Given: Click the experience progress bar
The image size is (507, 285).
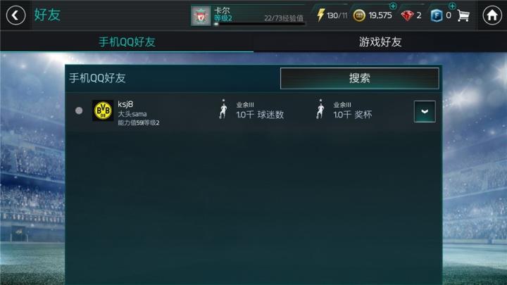Looking at the screenshot, I should [259, 24].
